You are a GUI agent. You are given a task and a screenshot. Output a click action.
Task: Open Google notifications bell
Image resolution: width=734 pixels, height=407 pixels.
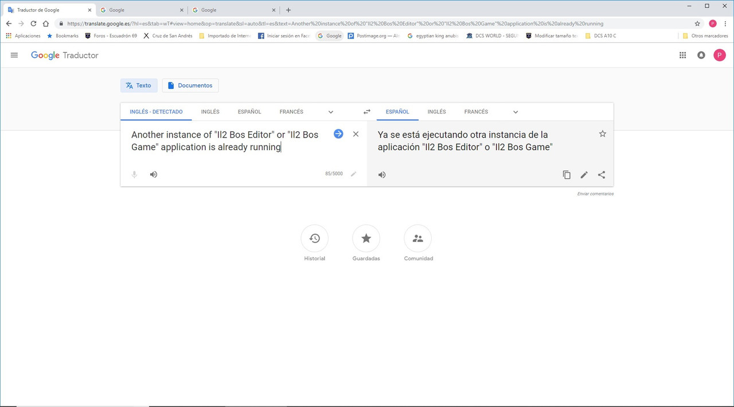point(701,55)
